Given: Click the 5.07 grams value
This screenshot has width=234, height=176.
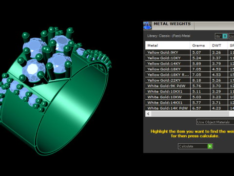Looking at the screenshot, I should click(x=196, y=52).
